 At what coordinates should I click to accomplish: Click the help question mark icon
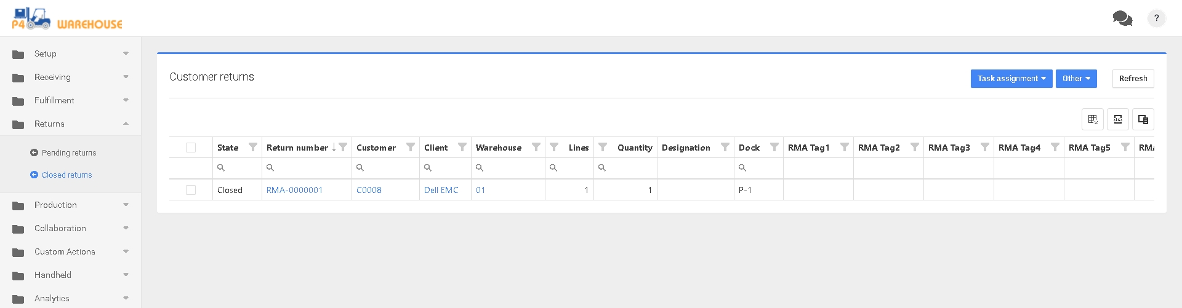click(x=1156, y=18)
